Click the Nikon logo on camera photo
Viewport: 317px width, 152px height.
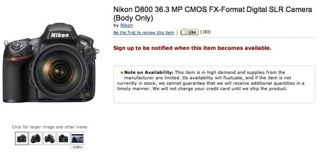tap(60, 35)
